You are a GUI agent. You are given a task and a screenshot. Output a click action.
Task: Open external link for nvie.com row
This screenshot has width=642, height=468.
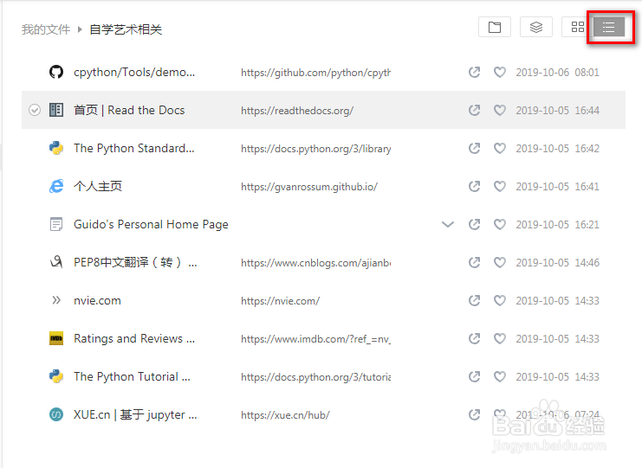click(474, 300)
